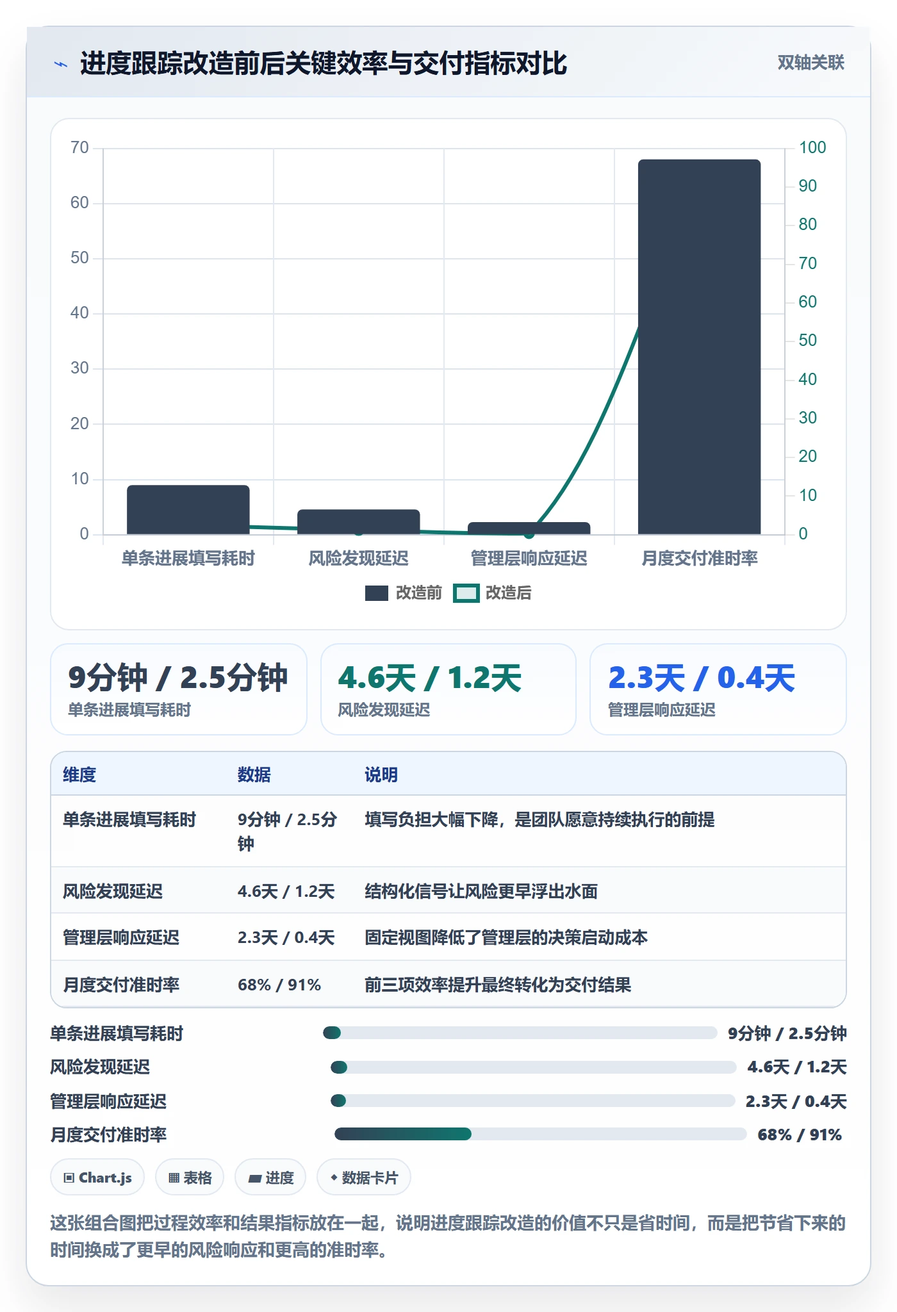Click the right axis value 100
897x1312 pixels.
coord(812,147)
